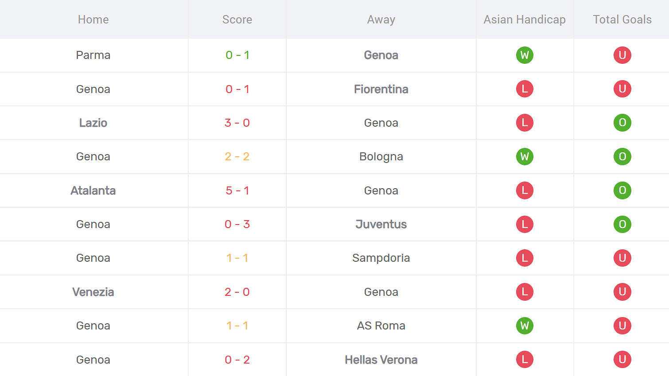Click the 3 - 0 Lazio score

pyautogui.click(x=237, y=123)
